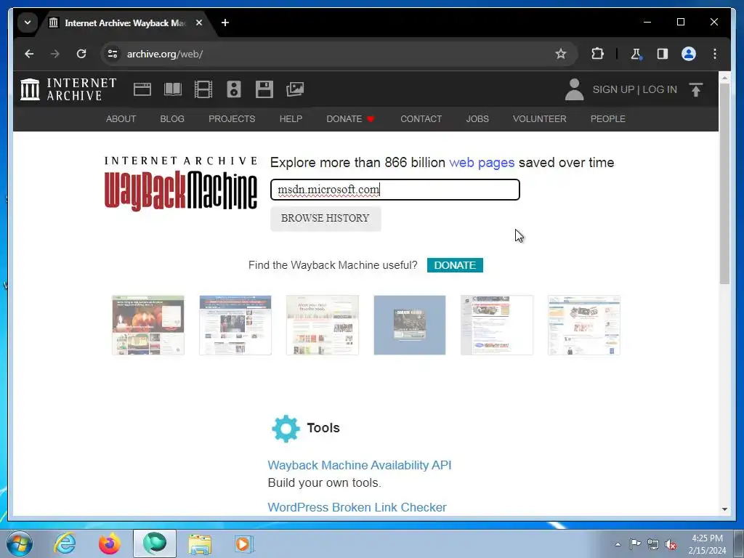Image resolution: width=744 pixels, height=558 pixels.
Task: Follow the 'web pages' link
Action: (x=482, y=163)
